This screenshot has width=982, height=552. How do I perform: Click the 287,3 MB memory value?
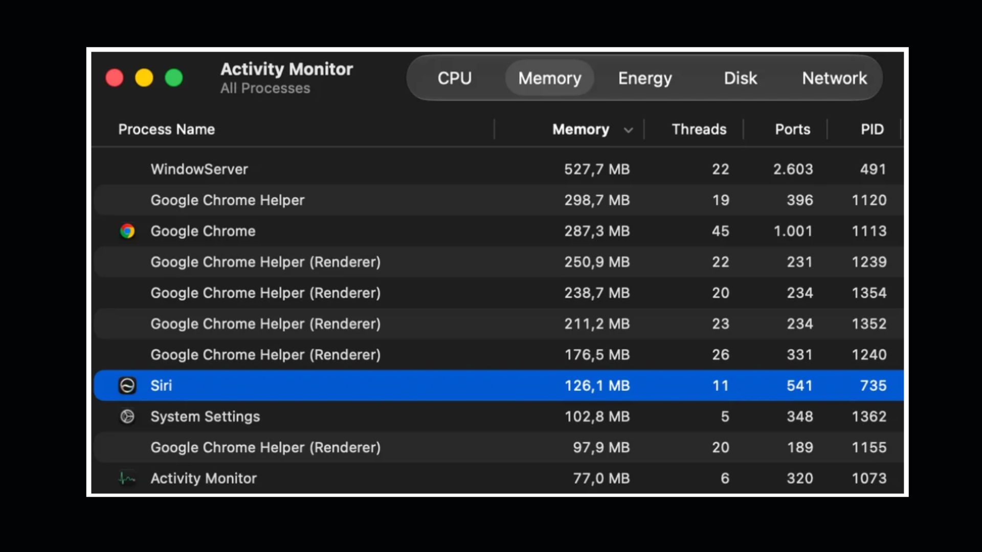[597, 231]
